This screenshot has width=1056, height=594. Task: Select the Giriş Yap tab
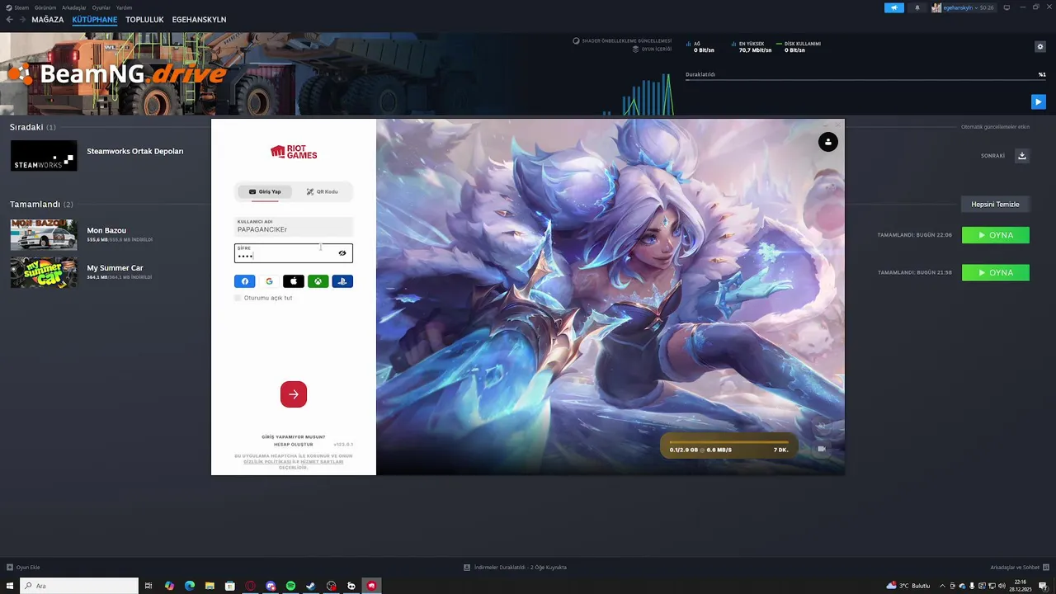265,191
